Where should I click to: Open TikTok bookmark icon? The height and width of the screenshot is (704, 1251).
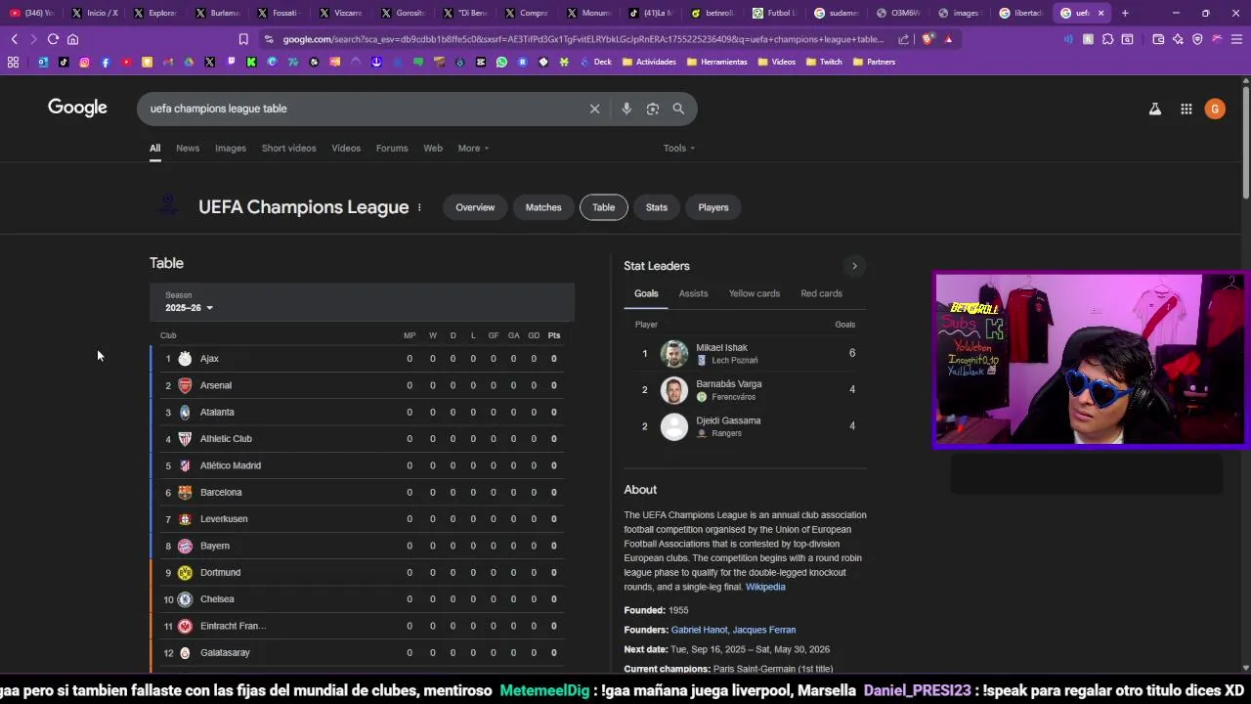(x=64, y=62)
